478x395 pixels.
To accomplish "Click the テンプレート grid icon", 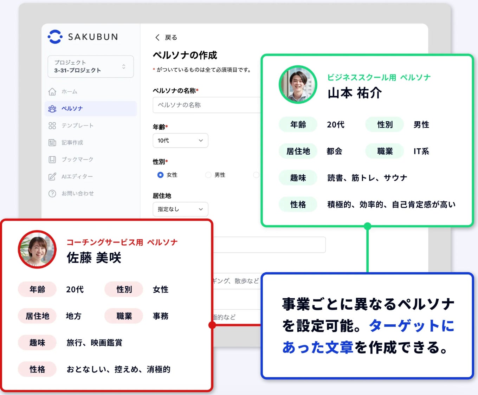I will (52, 125).
